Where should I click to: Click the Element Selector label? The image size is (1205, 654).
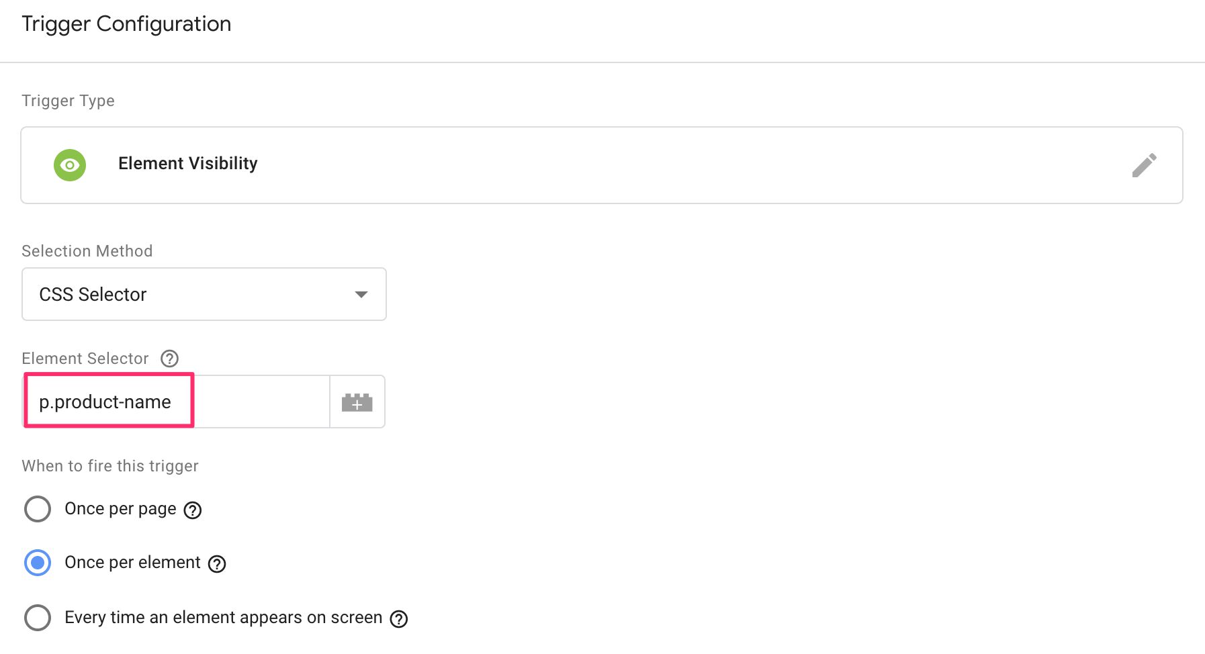[85, 359]
